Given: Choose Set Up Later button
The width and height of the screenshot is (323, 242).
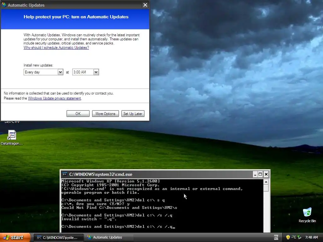Looking at the screenshot, I should click(x=133, y=113).
